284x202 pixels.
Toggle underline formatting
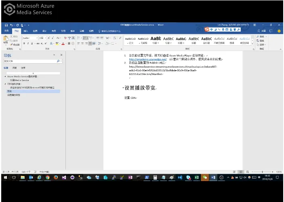tap(32, 43)
